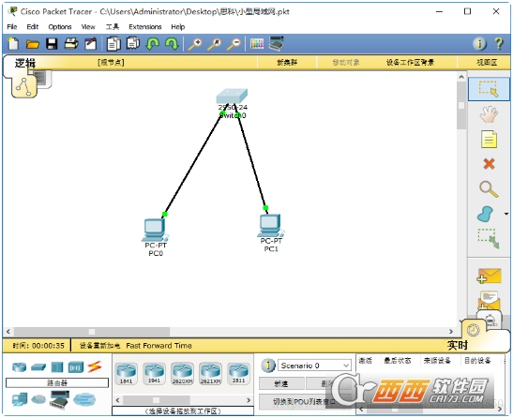Switch to 实时 realtime mode tab
The width and height of the screenshot is (513, 418).
pyautogui.click(x=458, y=345)
